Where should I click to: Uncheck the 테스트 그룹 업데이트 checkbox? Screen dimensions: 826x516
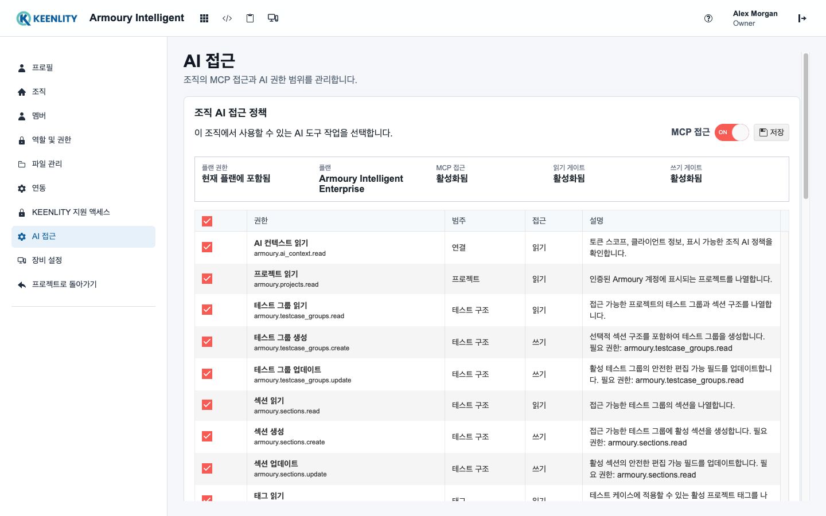(x=207, y=374)
